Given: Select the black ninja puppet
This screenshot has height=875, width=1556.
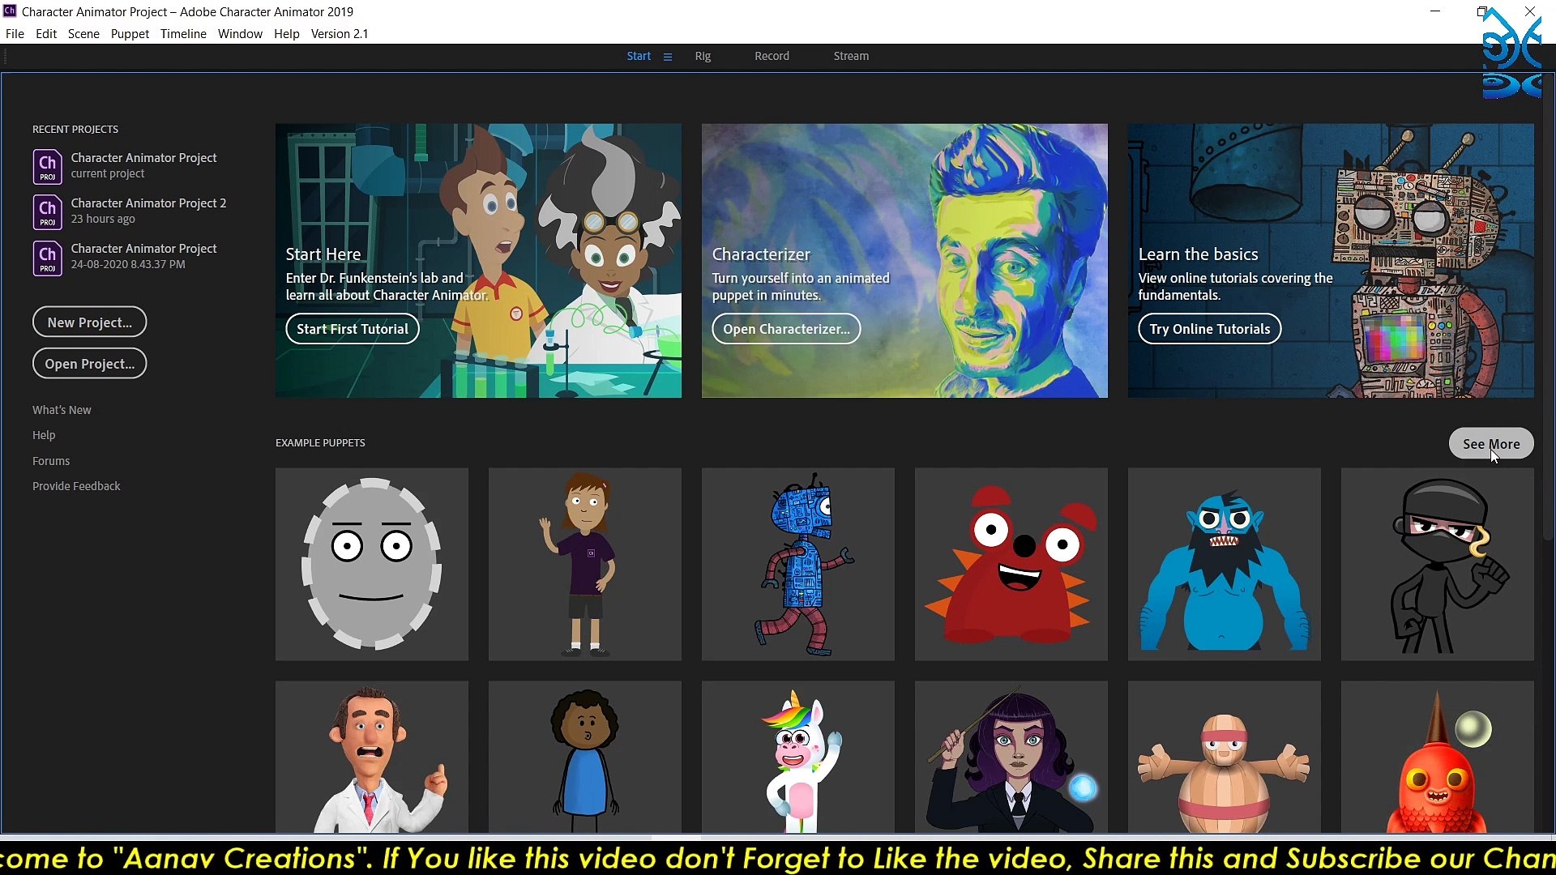Looking at the screenshot, I should (x=1437, y=564).
